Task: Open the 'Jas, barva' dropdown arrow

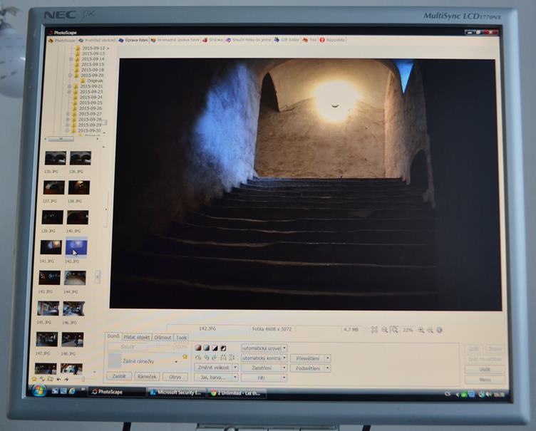Action: 235,378
